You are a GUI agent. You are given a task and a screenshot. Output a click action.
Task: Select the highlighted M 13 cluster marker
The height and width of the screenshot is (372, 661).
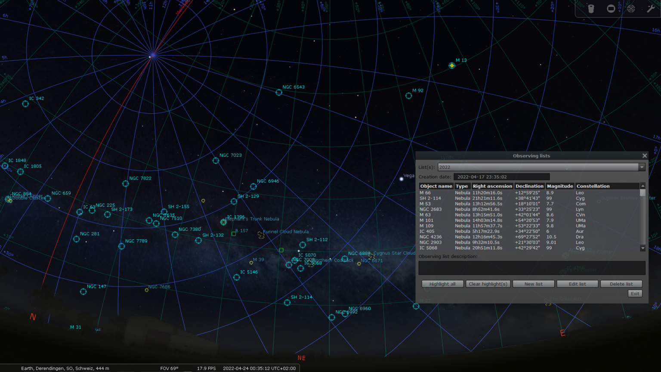coord(451,65)
